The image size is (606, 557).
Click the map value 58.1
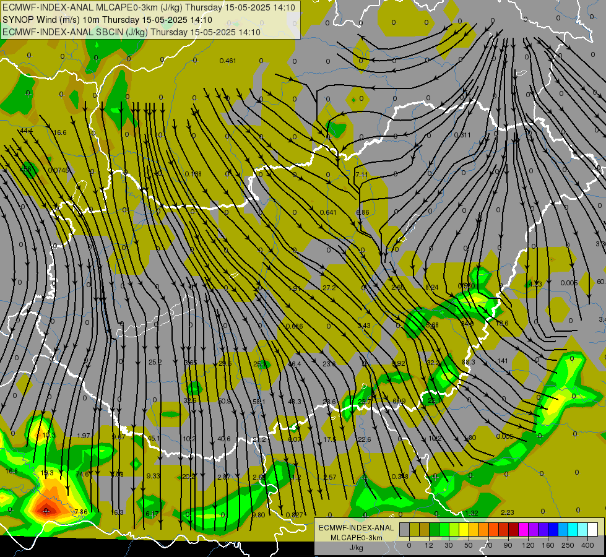pyautogui.click(x=259, y=402)
